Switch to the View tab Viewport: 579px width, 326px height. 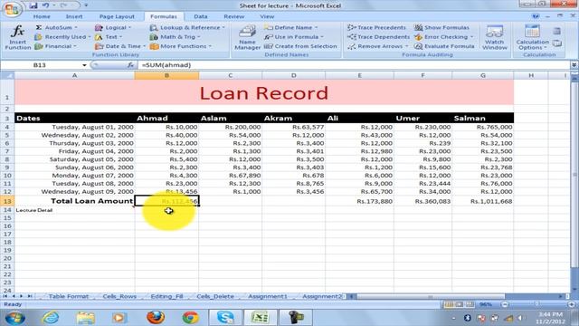[x=267, y=16]
